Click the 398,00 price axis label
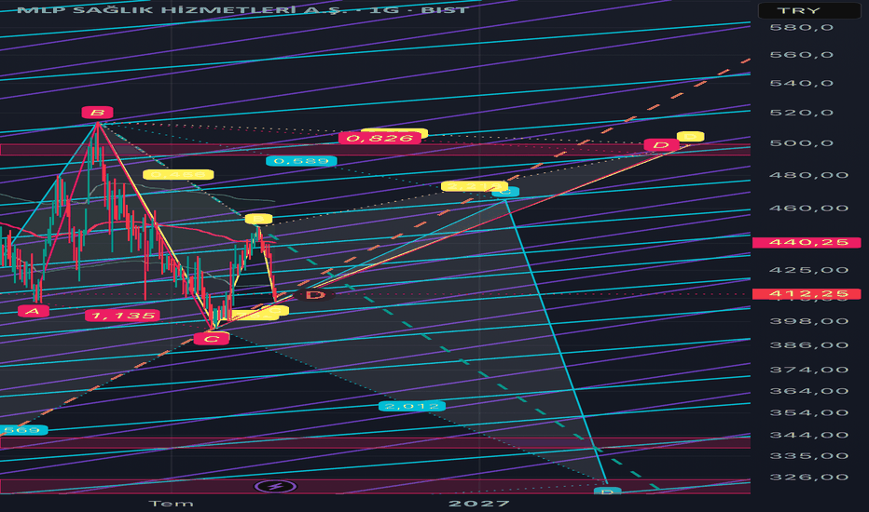This screenshot has width=869, height=512. (x=809, y=321)
